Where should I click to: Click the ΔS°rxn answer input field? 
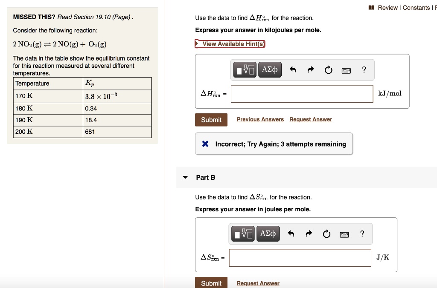300,257
